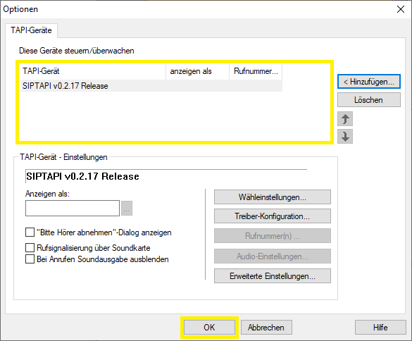Move the selected device down with the arrow
The height and width of the screenshot is (341, 412).
tap(345, 137)
